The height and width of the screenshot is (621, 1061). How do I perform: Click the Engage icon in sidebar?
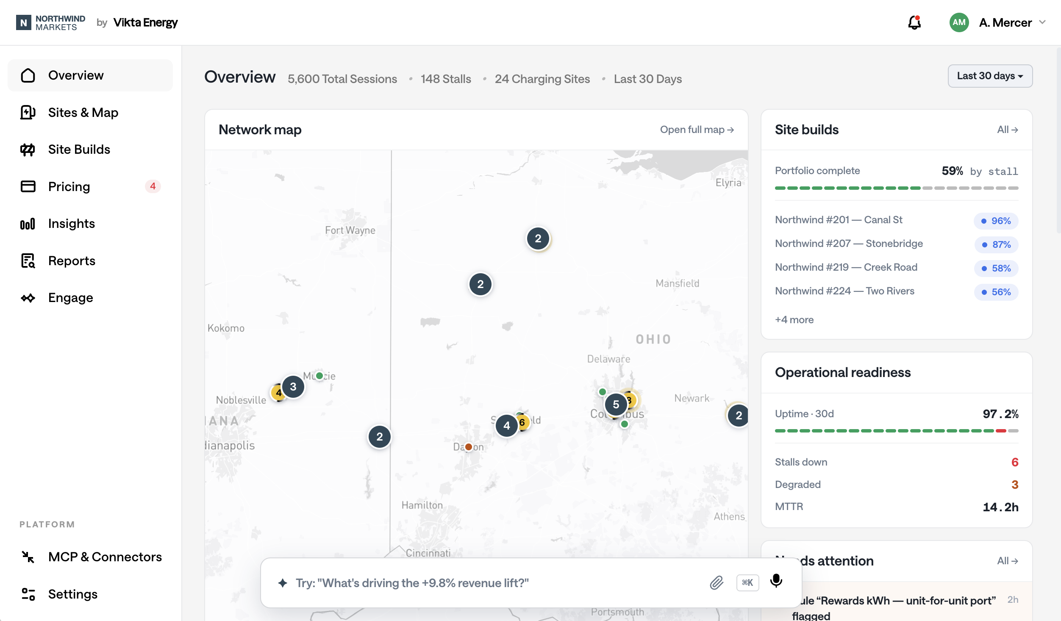pyautogui.click(x=28, y=298)
